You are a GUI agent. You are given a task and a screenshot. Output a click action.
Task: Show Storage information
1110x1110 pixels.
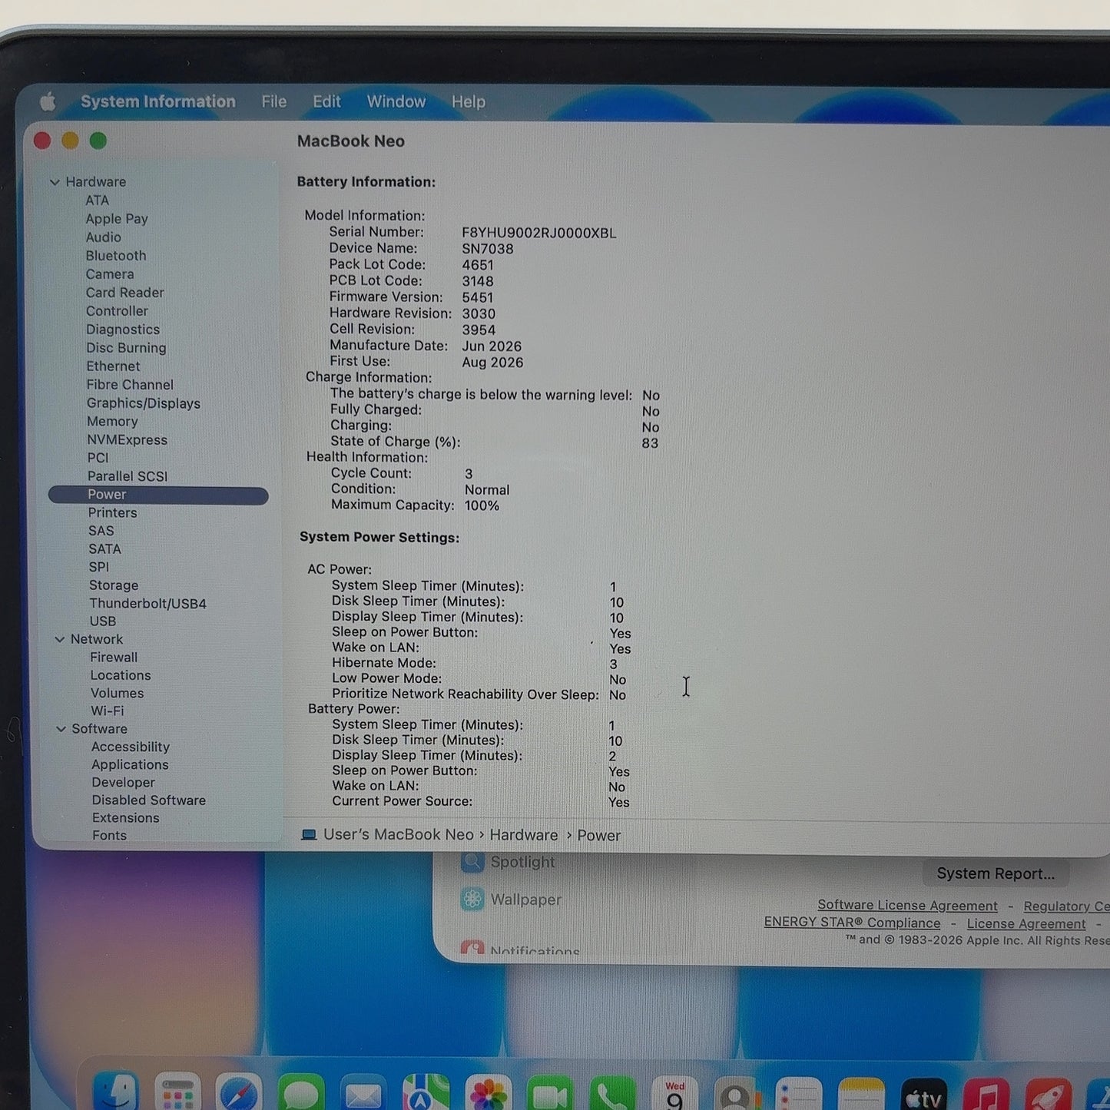[114, 585]
